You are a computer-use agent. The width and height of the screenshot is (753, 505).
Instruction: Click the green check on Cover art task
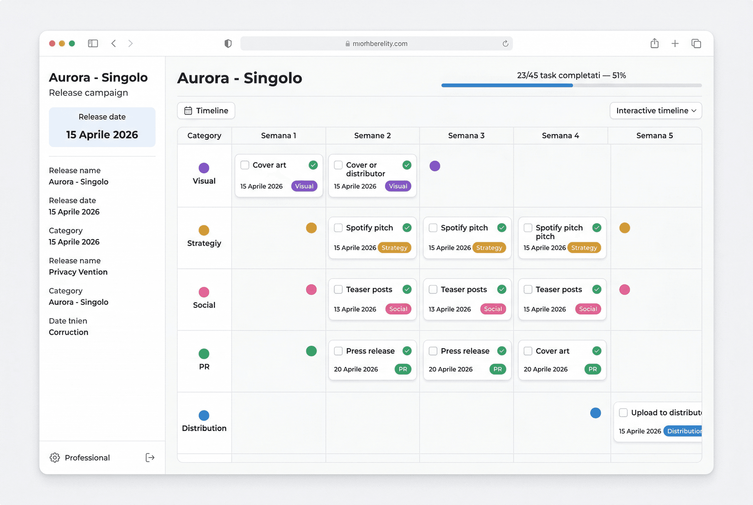click(313, 165)
